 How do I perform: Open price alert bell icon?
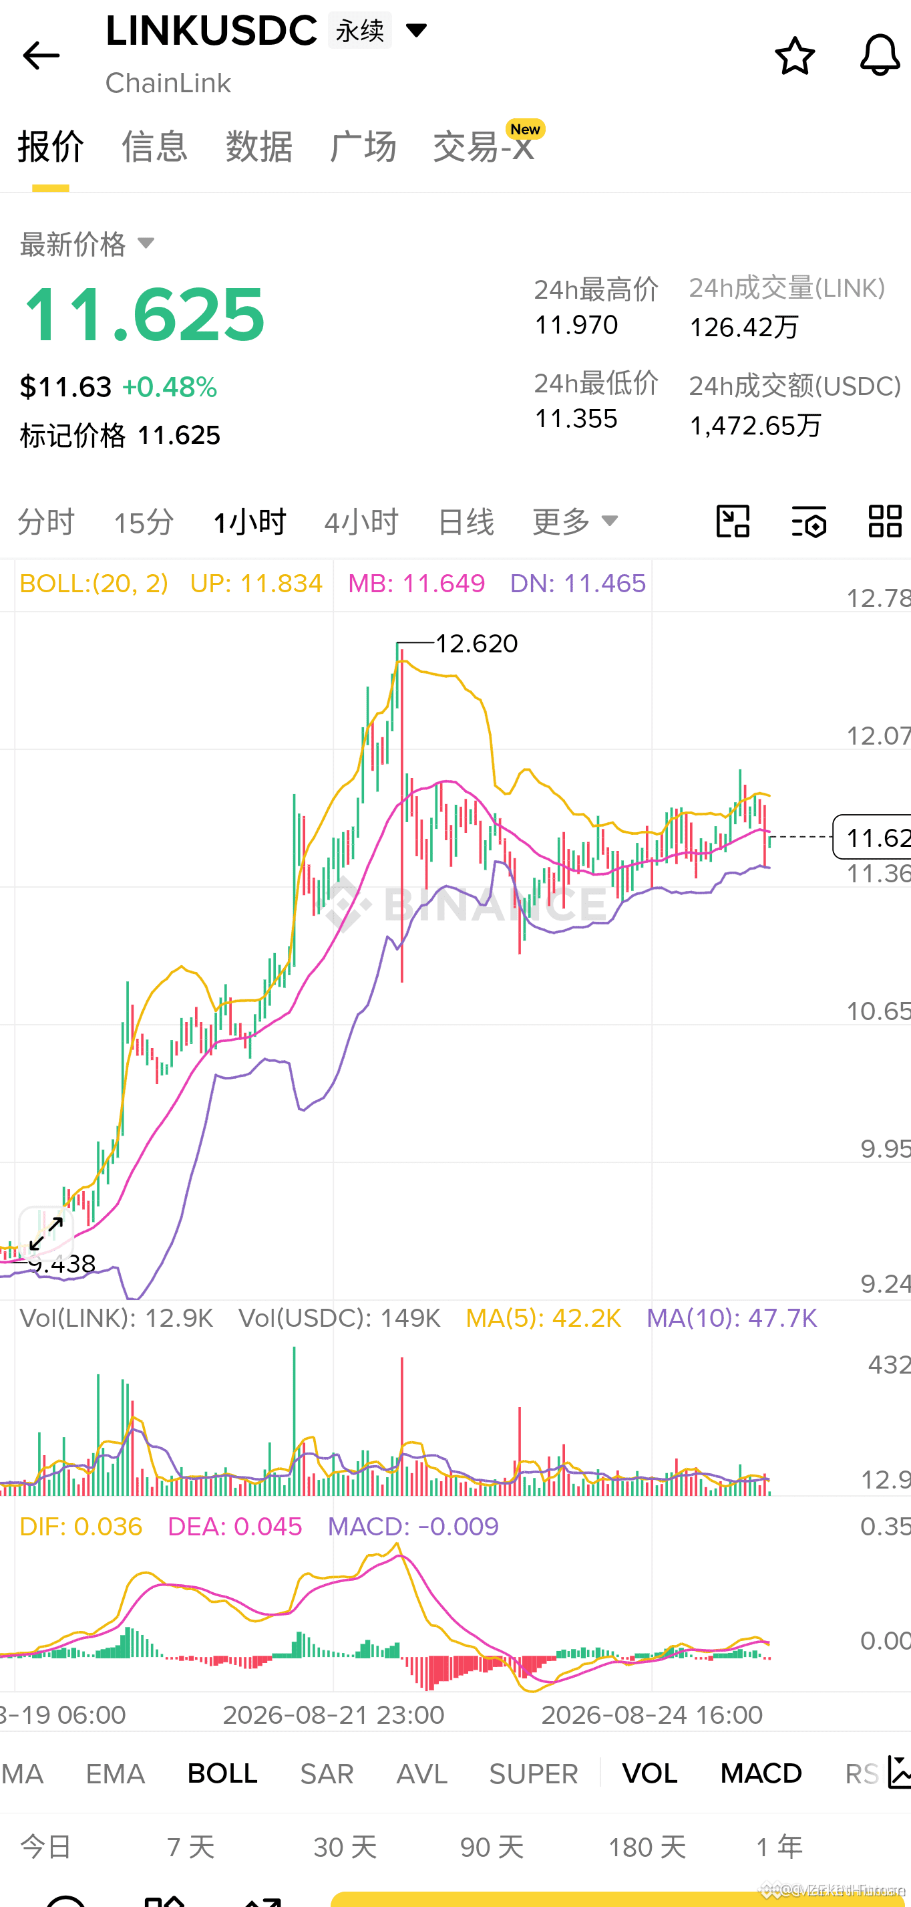(x=879, y=55)
